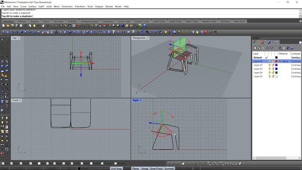The width and height of the screenshot is (302, 170).
Task: Enable Cen osnap checkbox
Action: [x=39, y=163]
